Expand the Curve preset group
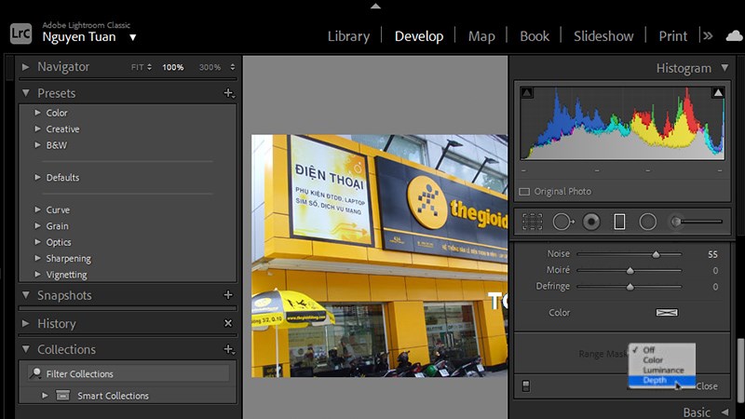Viewport: 745px width, 419px height. [x=37, y=209]
